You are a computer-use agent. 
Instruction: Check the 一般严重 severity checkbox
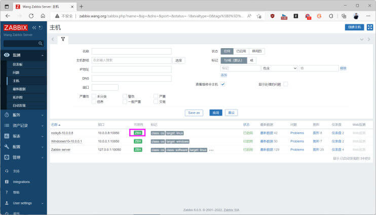click(x=125, y=101)
